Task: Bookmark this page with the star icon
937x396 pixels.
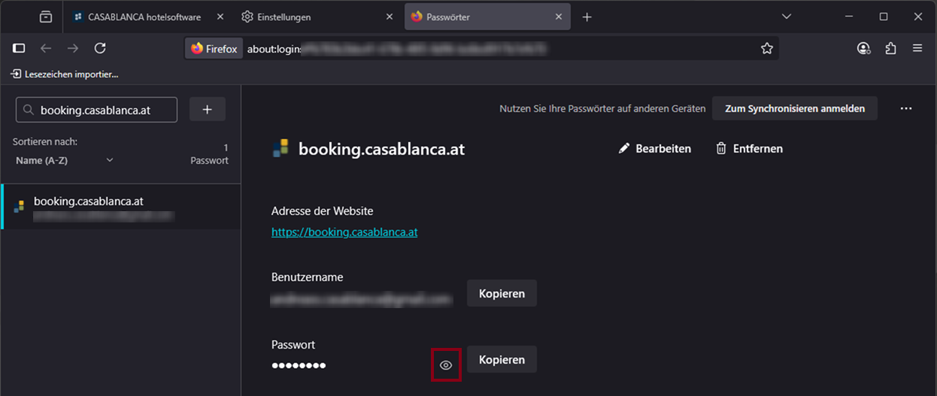Action: click(766, 49)
